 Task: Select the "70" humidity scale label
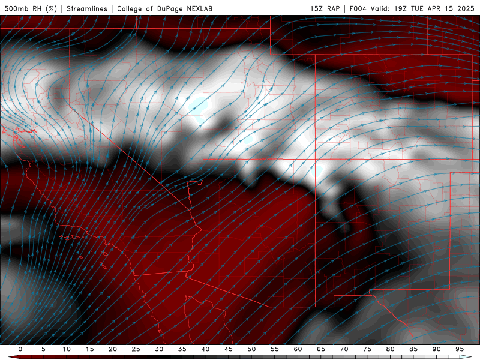[x=344, y=349]
